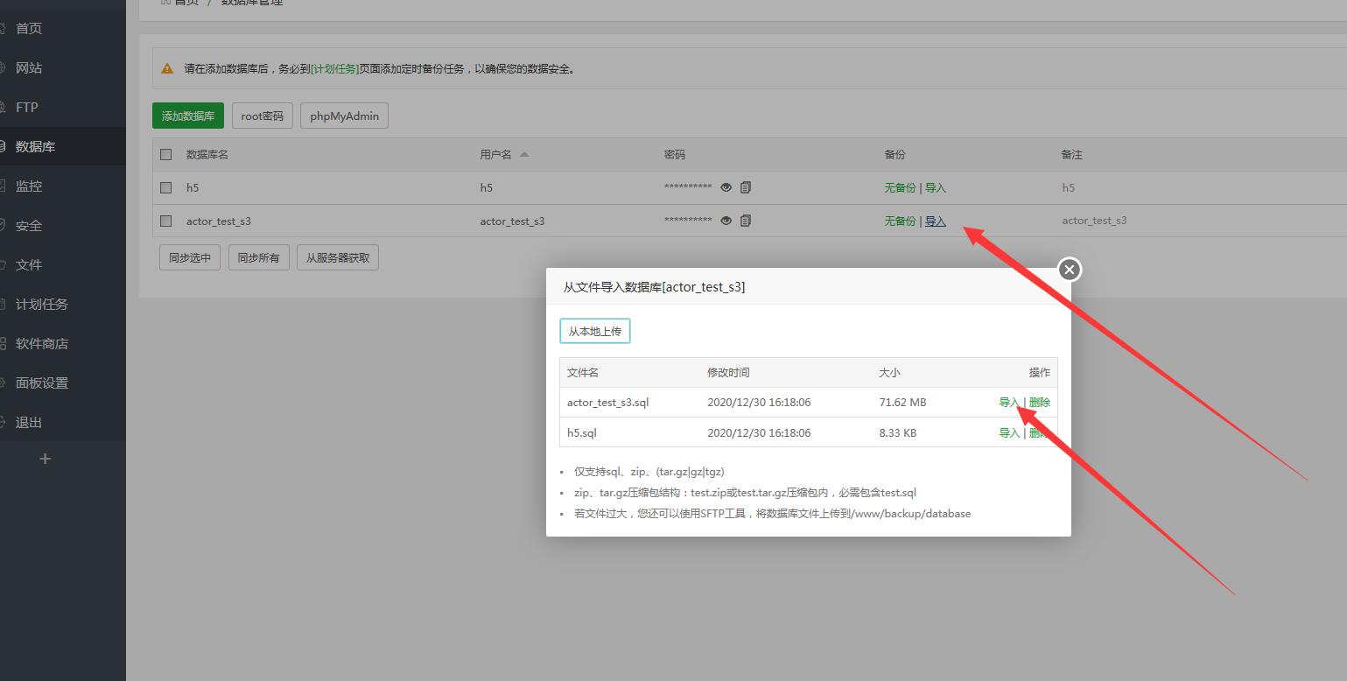Screen dimensions: 1347x681
Task: Open 计划任务 in the sidebar
Action: coord(41,304)
